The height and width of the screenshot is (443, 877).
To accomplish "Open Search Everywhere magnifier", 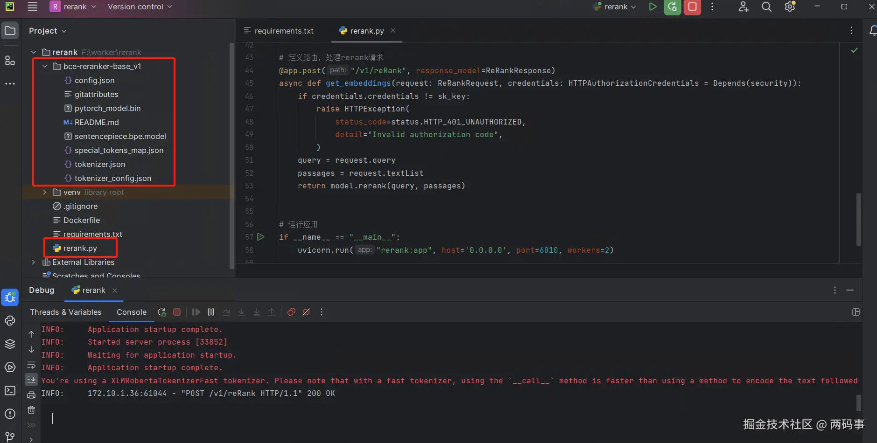I will 766,7.
